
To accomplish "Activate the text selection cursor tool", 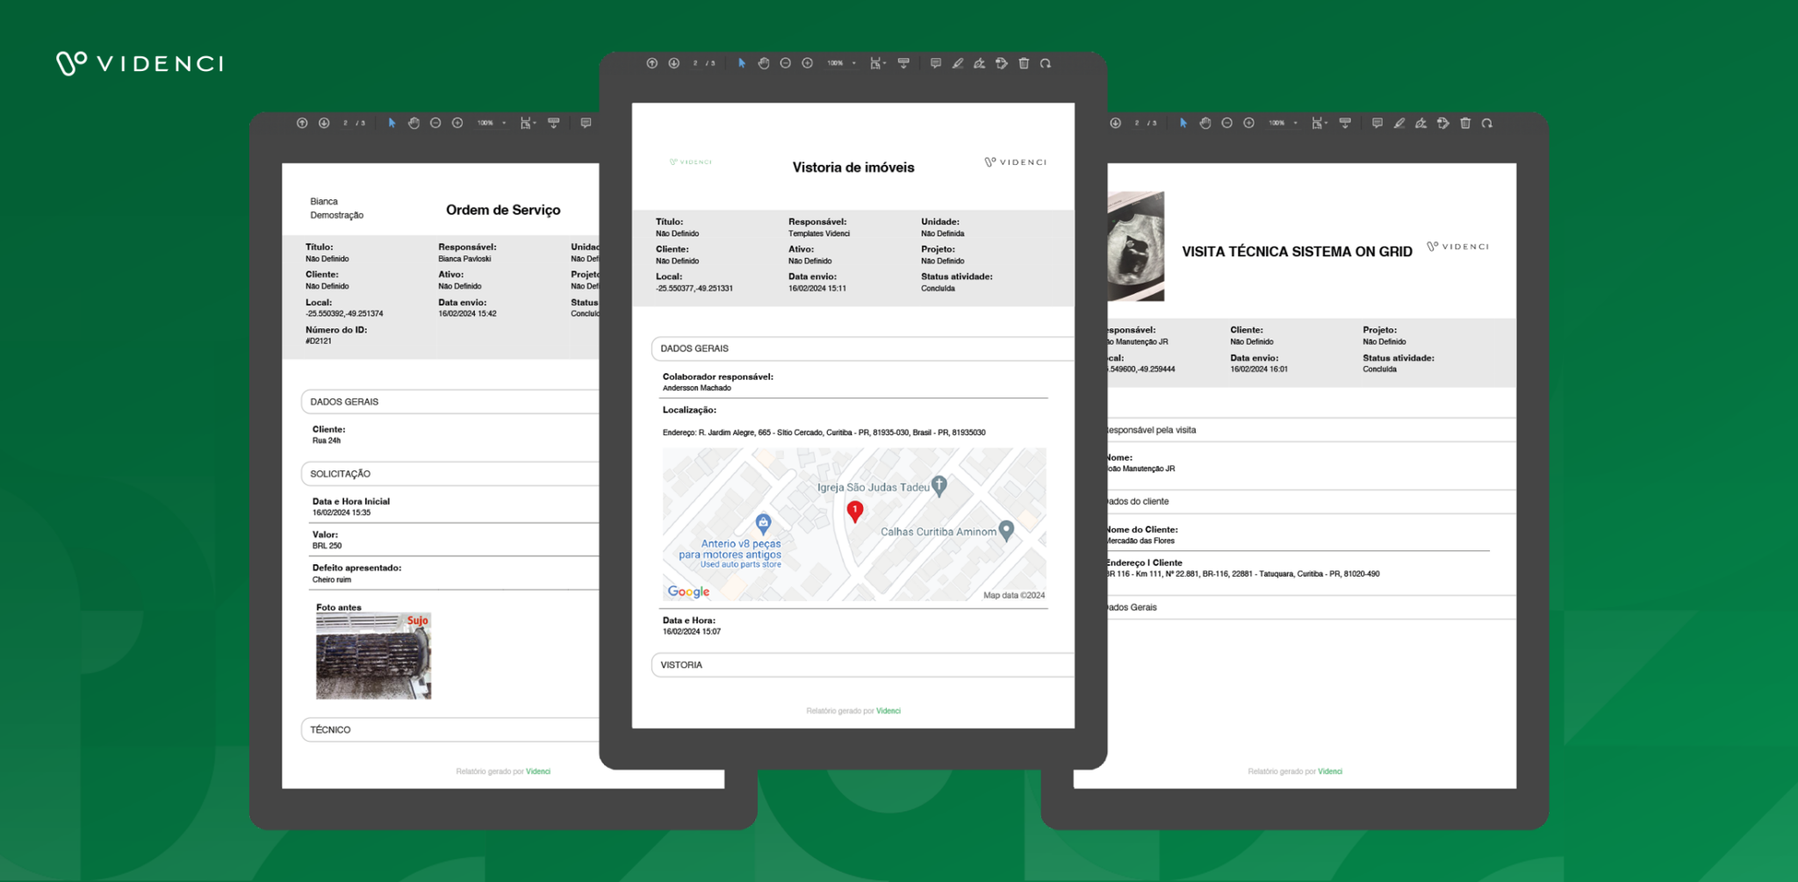I will point(742,63).
